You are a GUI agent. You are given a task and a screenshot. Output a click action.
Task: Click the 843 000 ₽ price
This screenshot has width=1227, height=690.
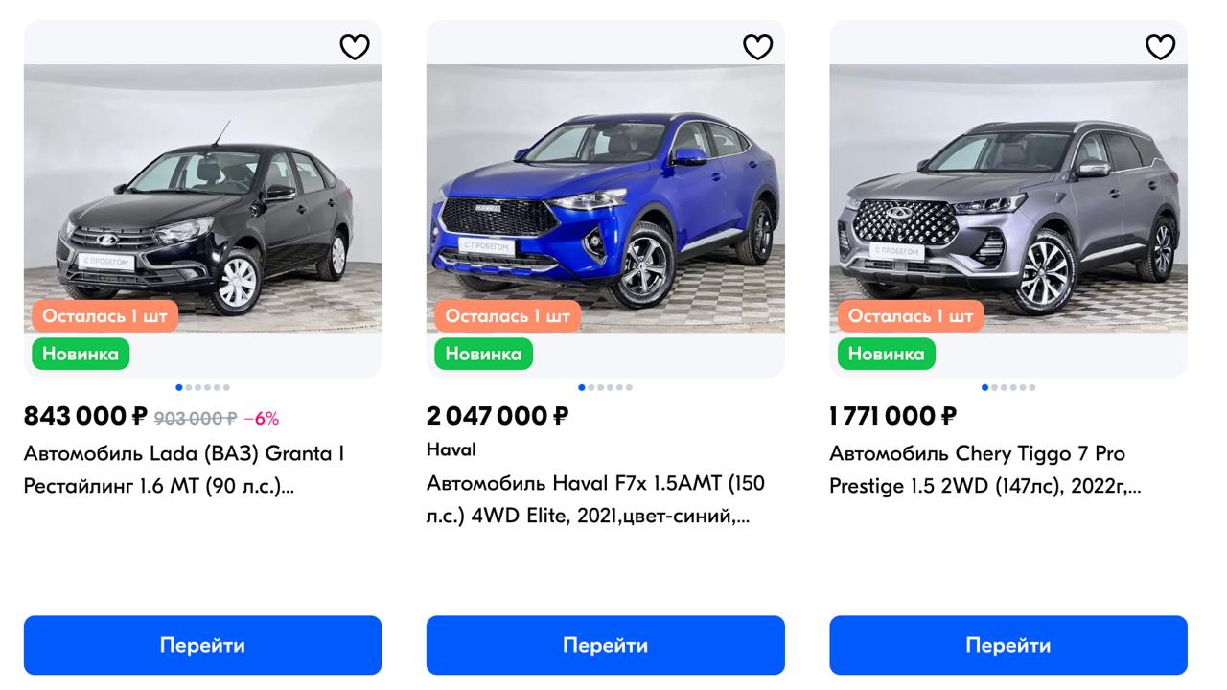coord(85,416)
